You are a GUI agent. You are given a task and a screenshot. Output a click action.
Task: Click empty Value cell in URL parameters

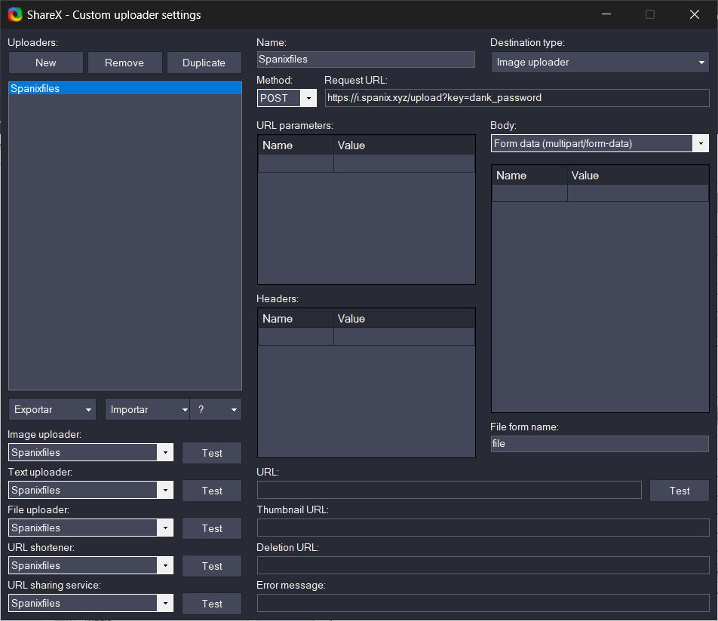(404, 164)
